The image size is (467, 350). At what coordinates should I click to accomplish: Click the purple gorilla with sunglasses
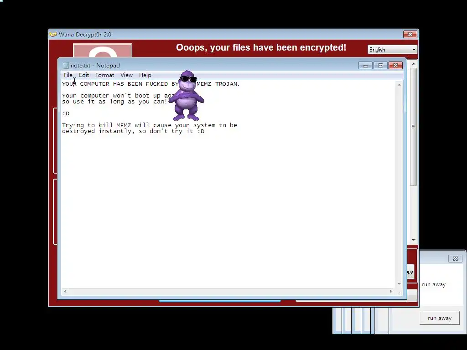(187, 96)
